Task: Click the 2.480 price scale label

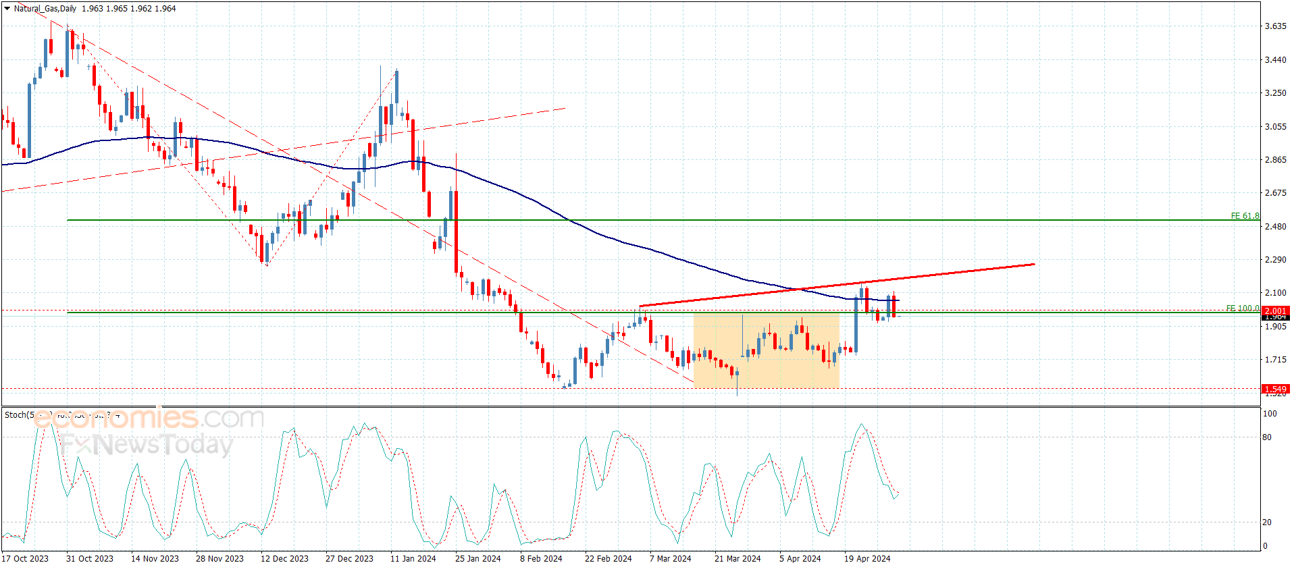Action: [x=1275, y=227]
